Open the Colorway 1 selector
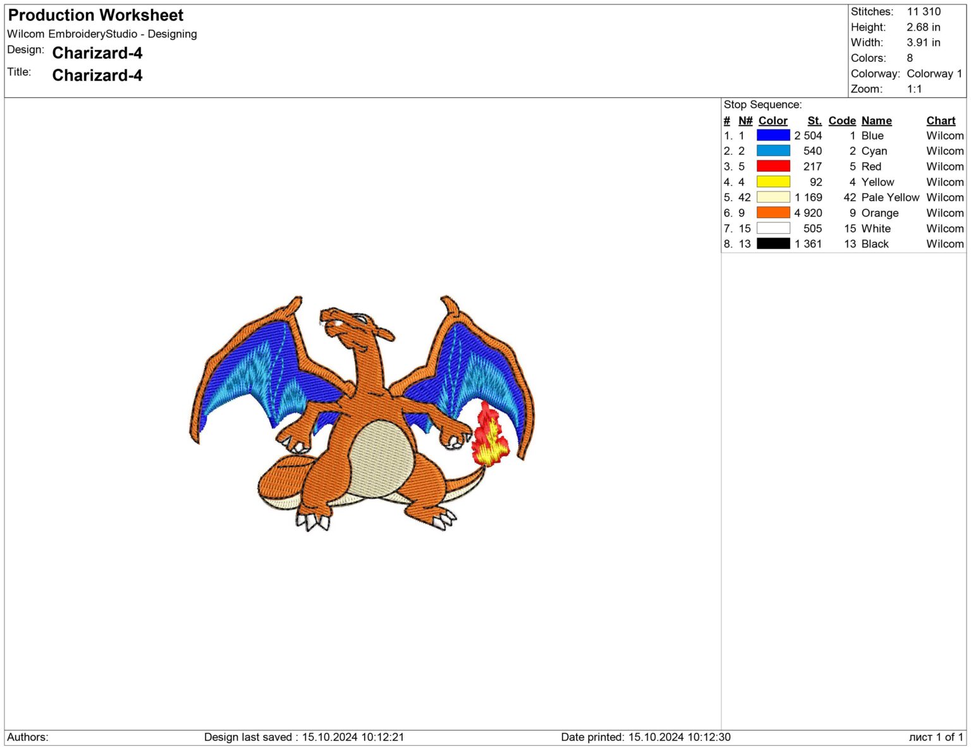This screenshot has width=971, height=747. 934,73
